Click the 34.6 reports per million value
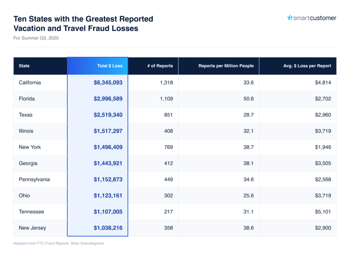 click(x=249, y=179)
